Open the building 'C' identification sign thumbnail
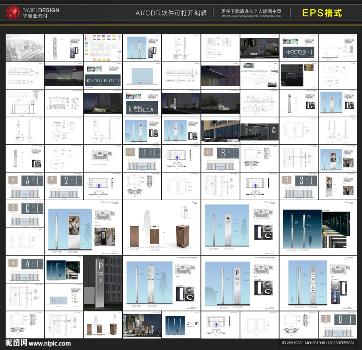The height and width of the screenshot is (350, 362). tap(25, 214)
